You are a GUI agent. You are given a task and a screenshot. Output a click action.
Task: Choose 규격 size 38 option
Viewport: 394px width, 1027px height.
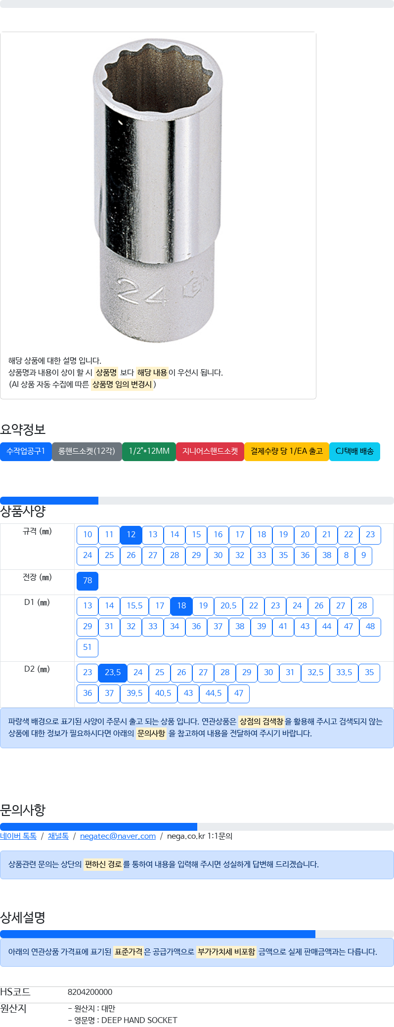tap(327, 556)
